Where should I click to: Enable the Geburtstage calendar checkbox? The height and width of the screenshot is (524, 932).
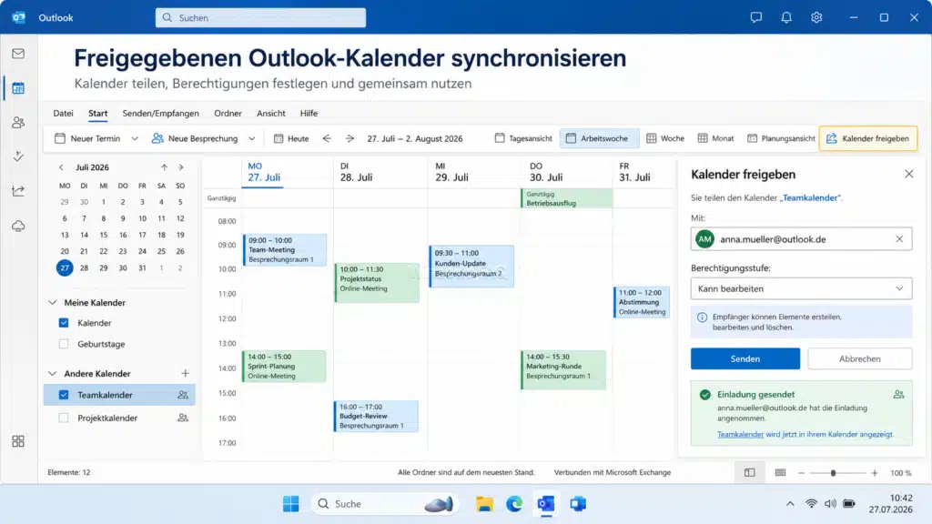(64, 343)
